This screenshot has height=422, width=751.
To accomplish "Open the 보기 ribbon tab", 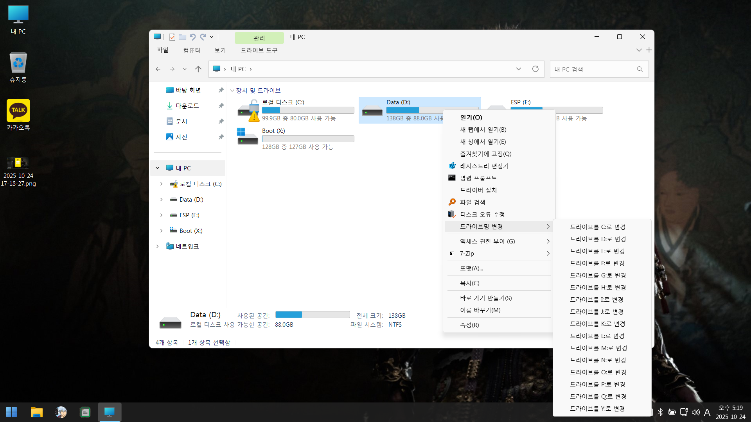I will [220, 50].
